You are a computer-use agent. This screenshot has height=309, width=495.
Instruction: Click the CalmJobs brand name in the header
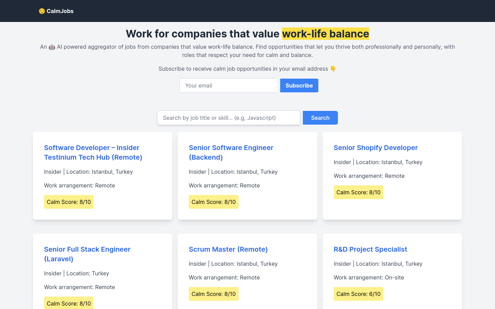(60, 11)
